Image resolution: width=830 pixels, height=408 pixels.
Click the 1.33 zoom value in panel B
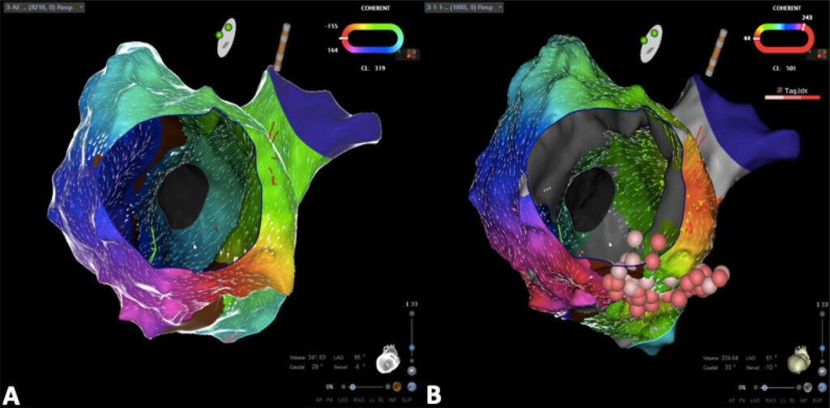822,304
